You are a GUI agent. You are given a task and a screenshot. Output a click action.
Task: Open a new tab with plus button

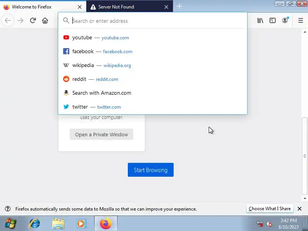(179, 6)
